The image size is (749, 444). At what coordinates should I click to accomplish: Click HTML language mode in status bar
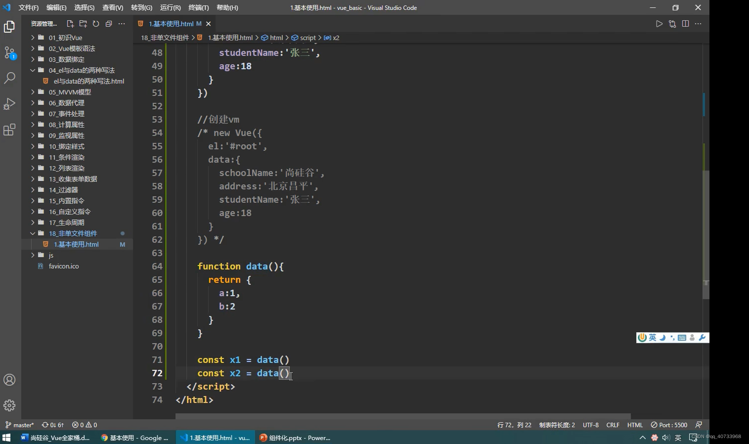635,425
